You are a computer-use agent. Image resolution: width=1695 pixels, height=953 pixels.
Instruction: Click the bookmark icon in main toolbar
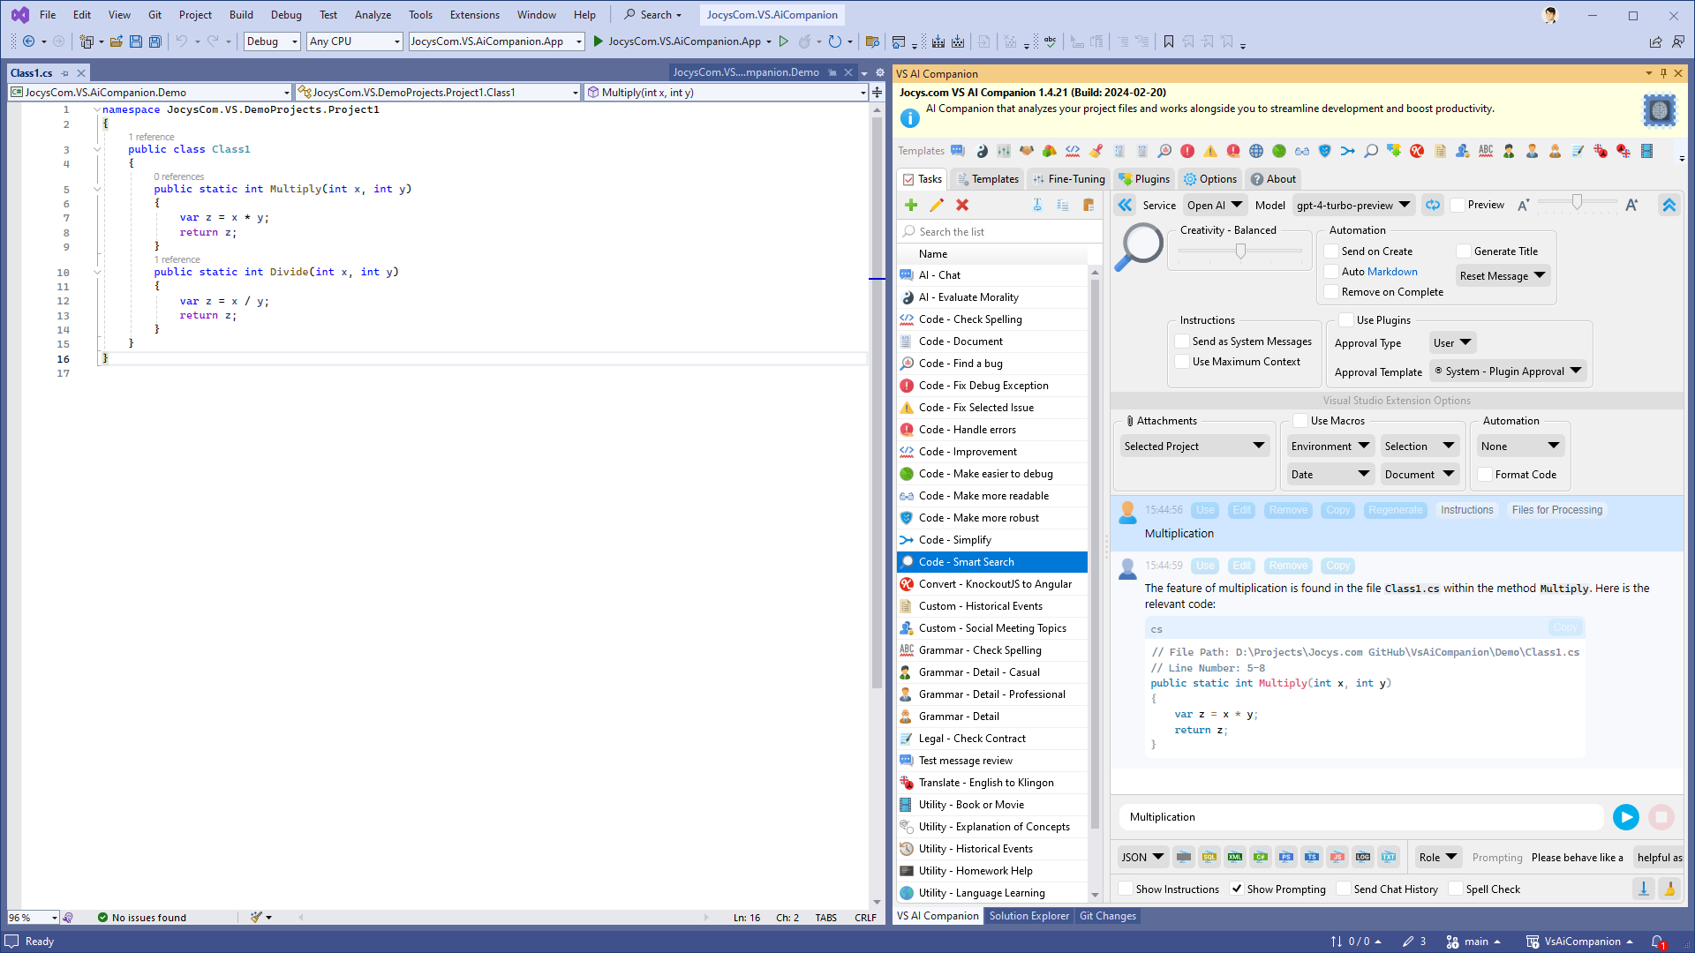pyautogui.click(x=1169, y=41)
